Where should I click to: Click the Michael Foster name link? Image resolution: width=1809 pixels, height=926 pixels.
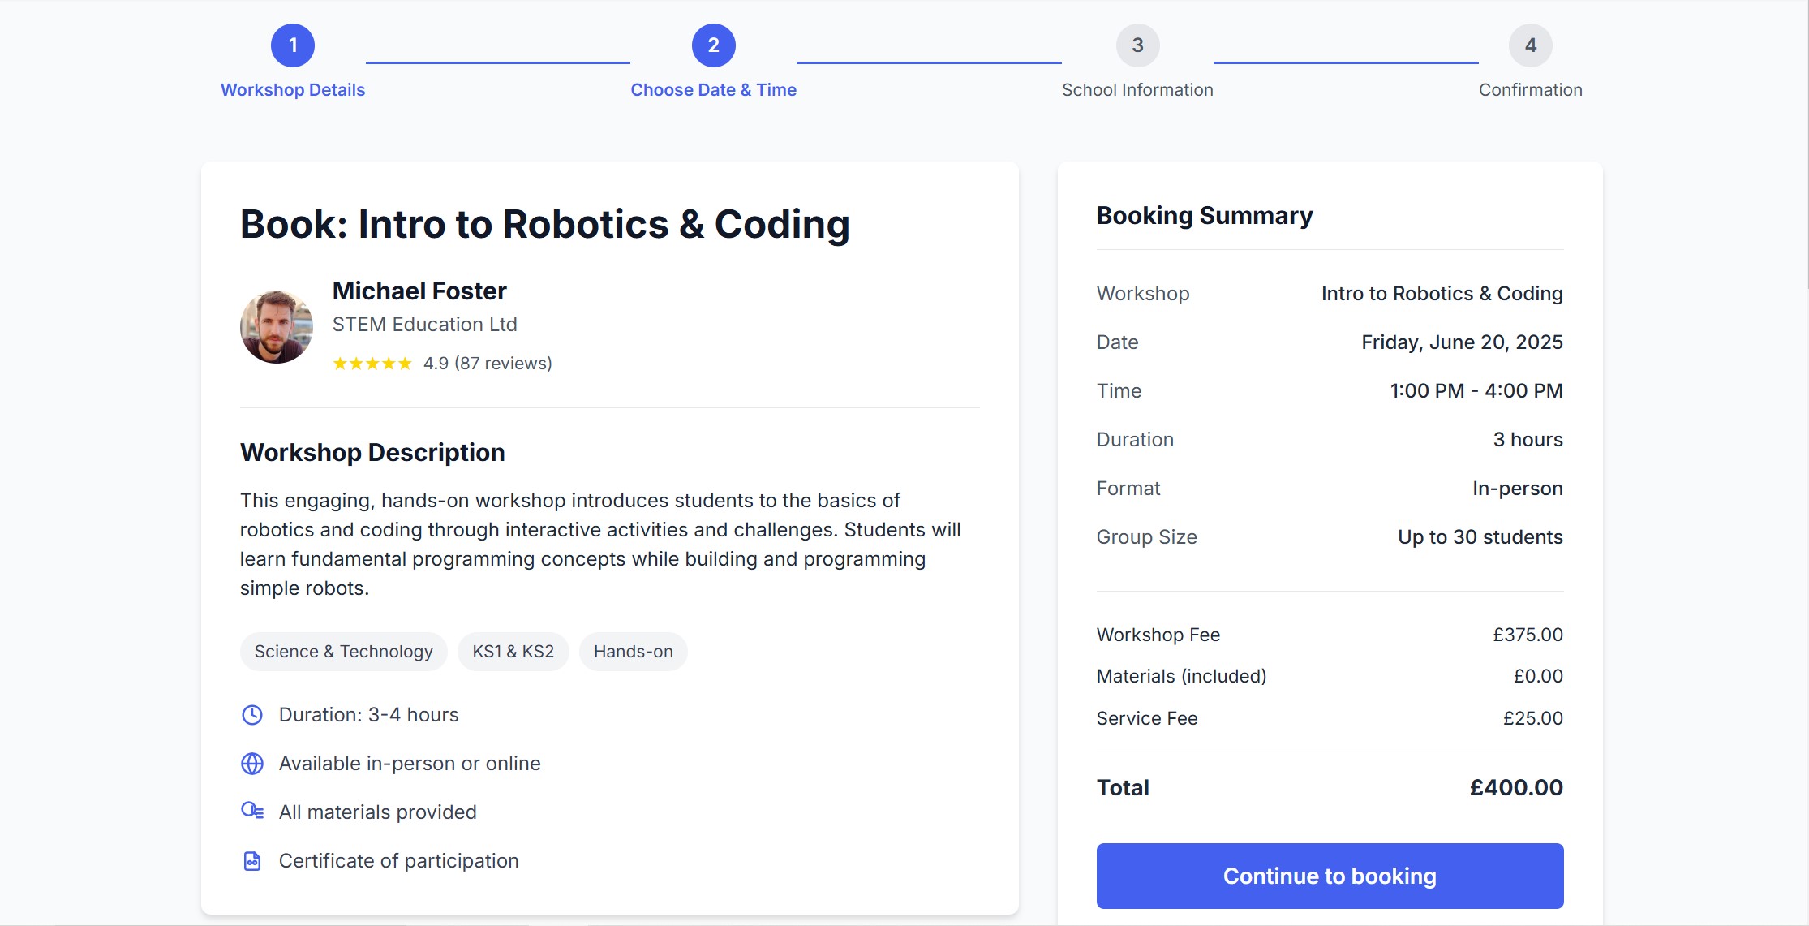click(x=419, y=291)
